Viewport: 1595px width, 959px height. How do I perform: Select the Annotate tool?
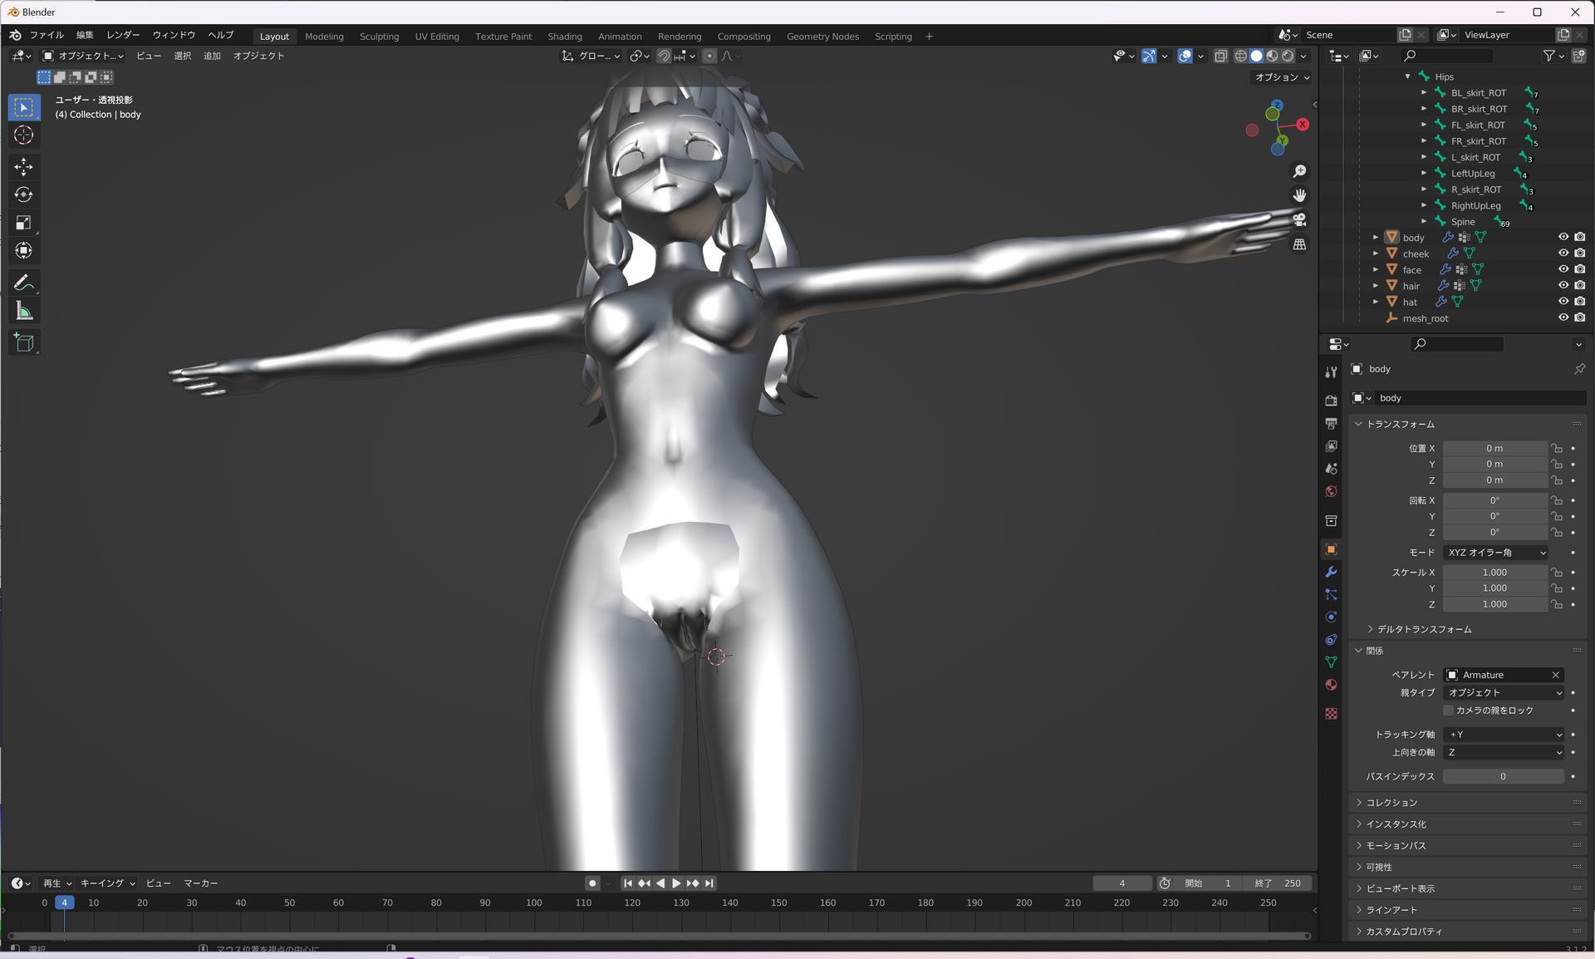(x=23, y=283)
